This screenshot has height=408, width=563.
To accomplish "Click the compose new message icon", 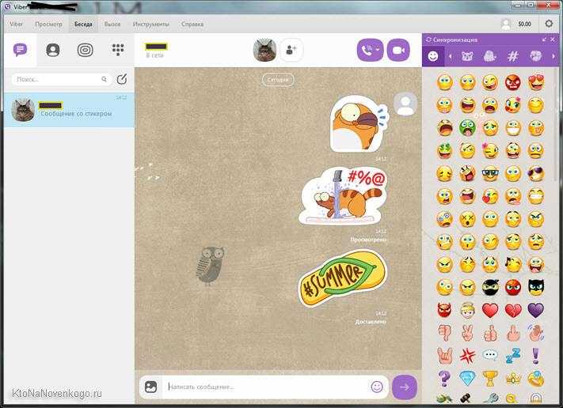I will click(122, 79).
